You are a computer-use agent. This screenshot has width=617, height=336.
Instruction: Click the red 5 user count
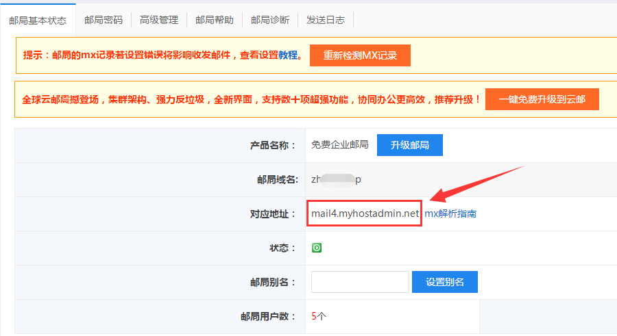coord(314,316)
